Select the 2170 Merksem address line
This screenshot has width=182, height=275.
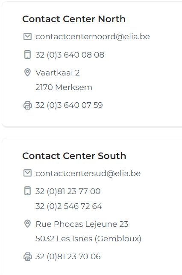click(x=64, y=87)
